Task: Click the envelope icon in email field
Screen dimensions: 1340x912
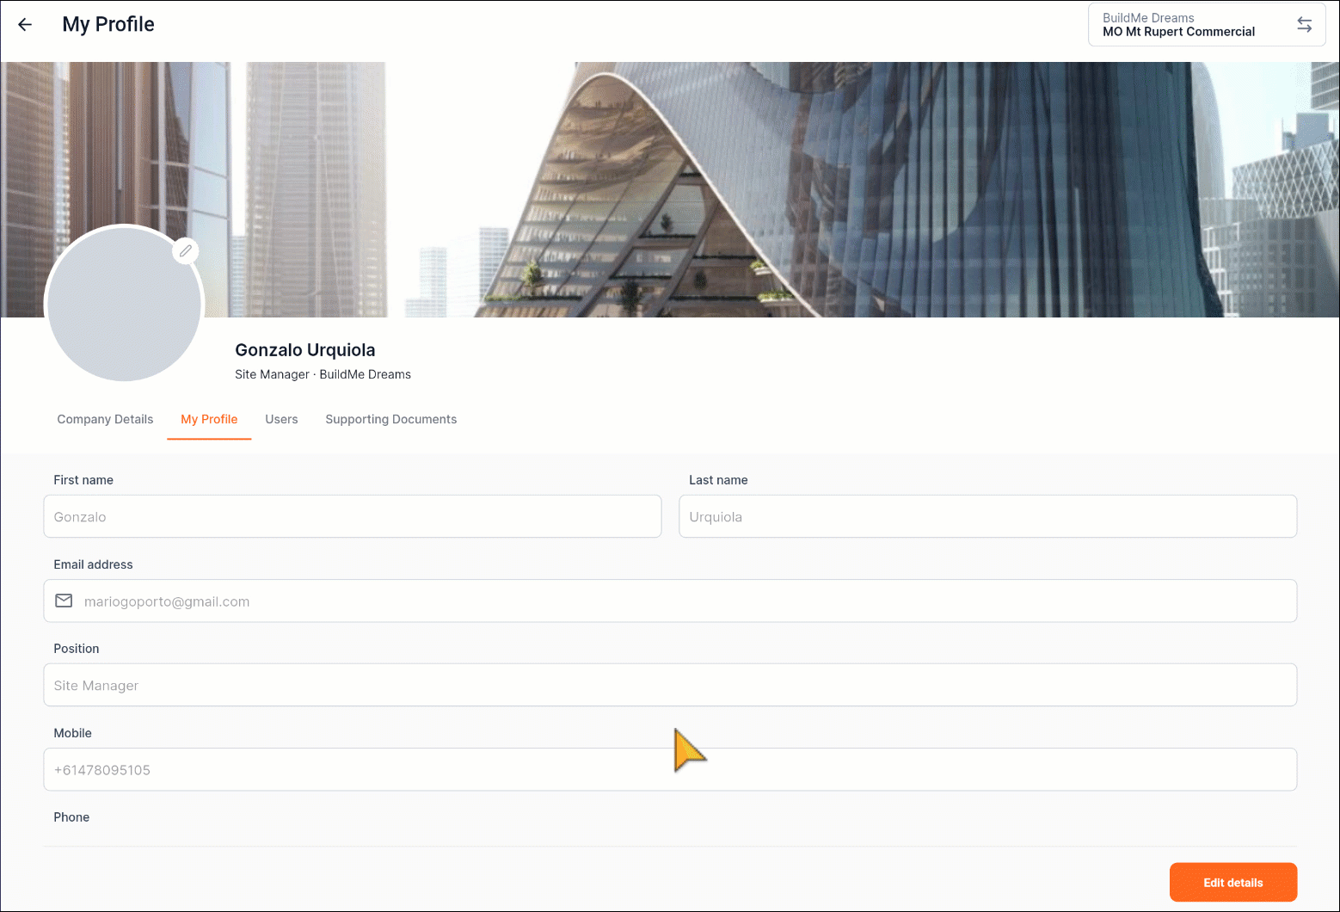Action: pyautogui.click(x=64, y=601)
